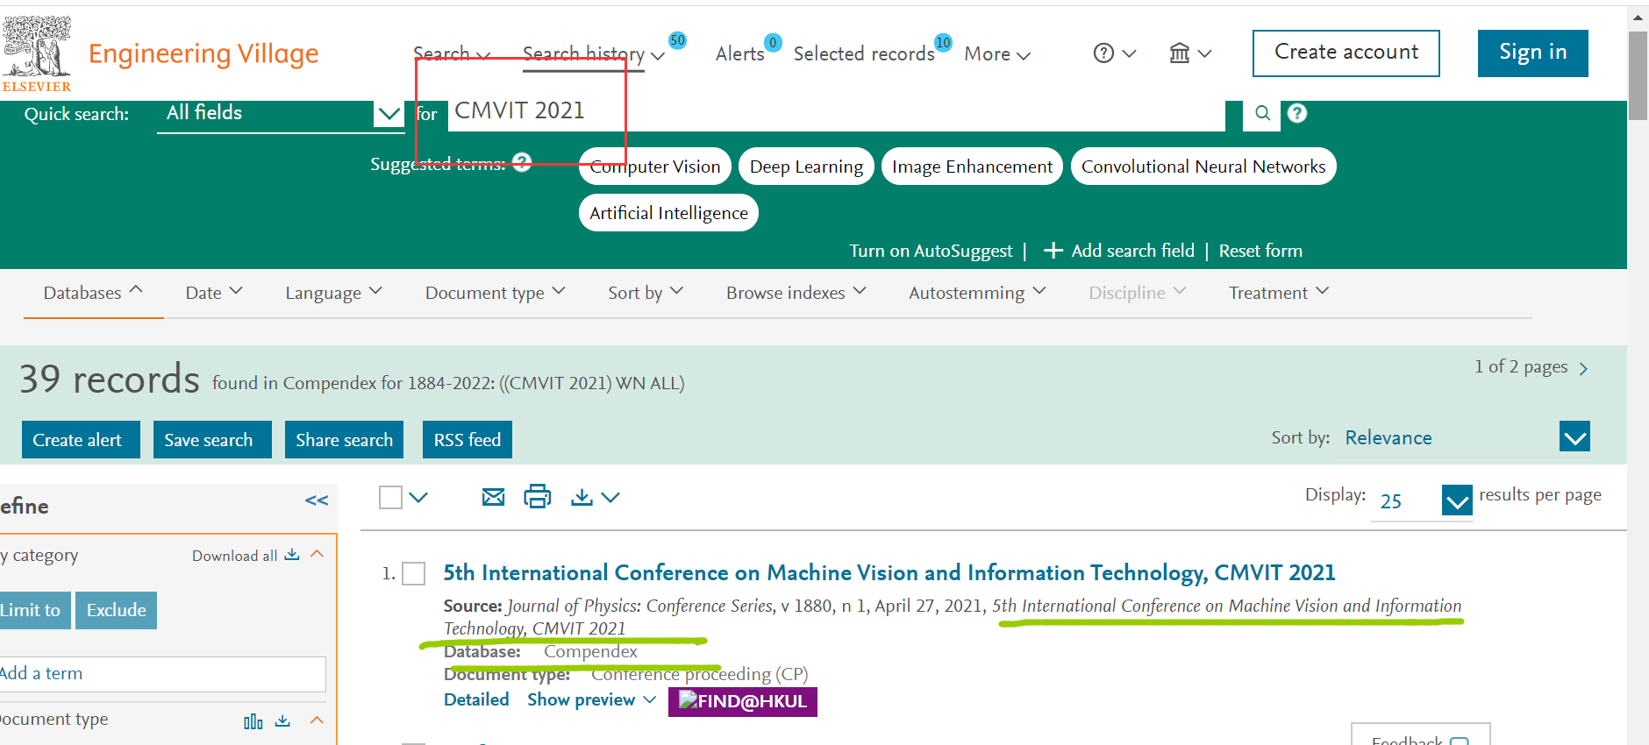
Task: Open the Language filter tab
Action: [333, 293]
